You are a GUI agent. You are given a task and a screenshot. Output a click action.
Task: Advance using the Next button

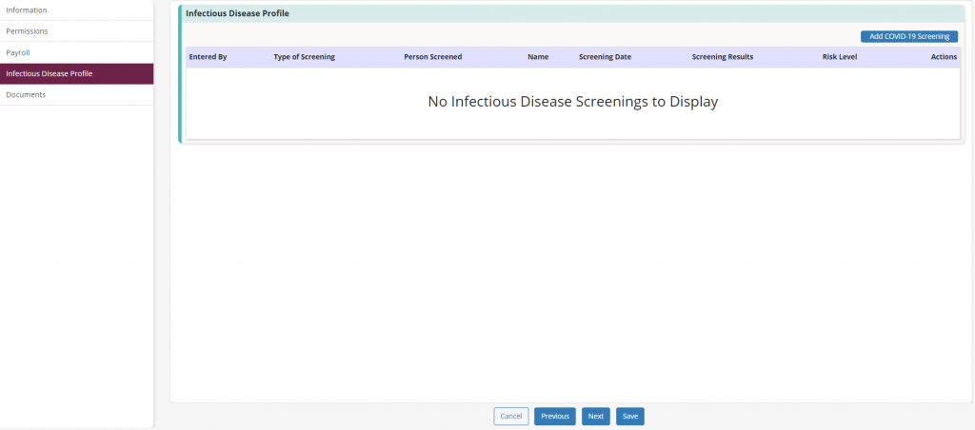[596, 417]
